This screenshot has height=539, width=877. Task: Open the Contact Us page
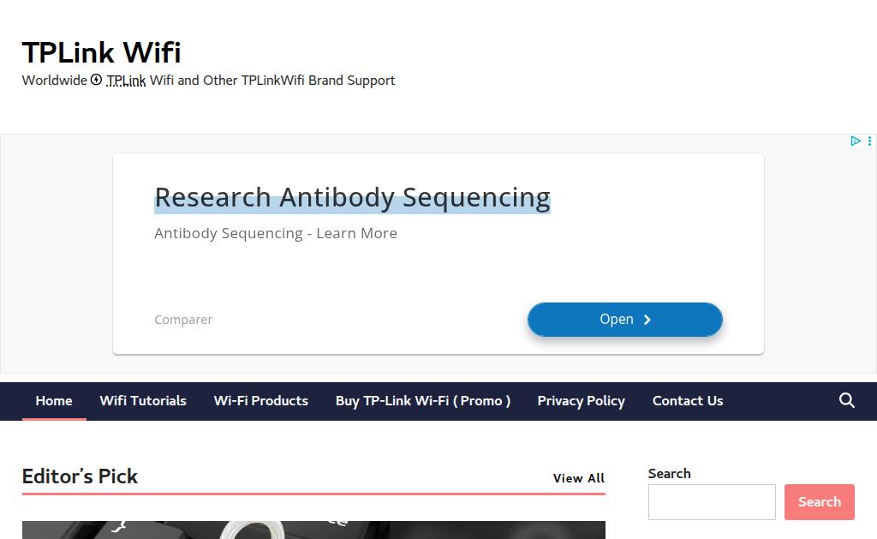pos(688,401)
